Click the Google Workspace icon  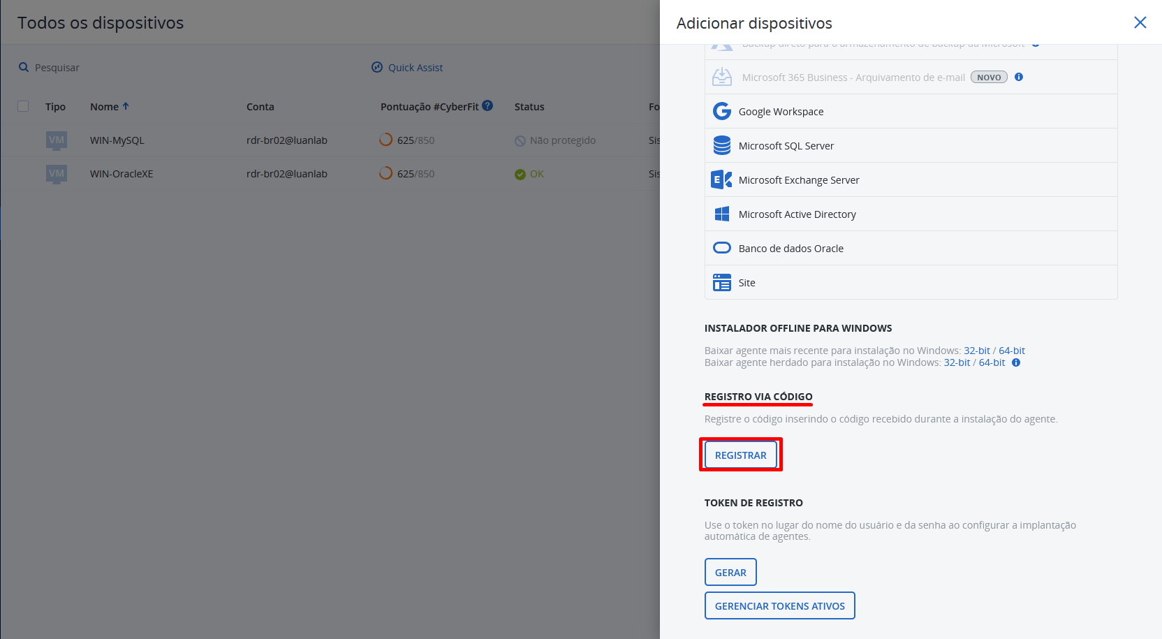(x=721, y=112)
